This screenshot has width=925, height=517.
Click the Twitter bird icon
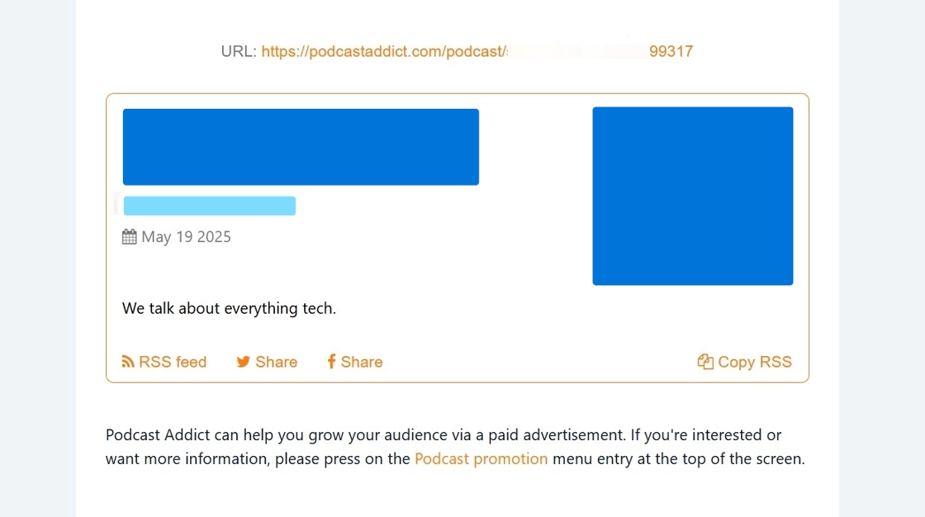click(x=244, y=362)
